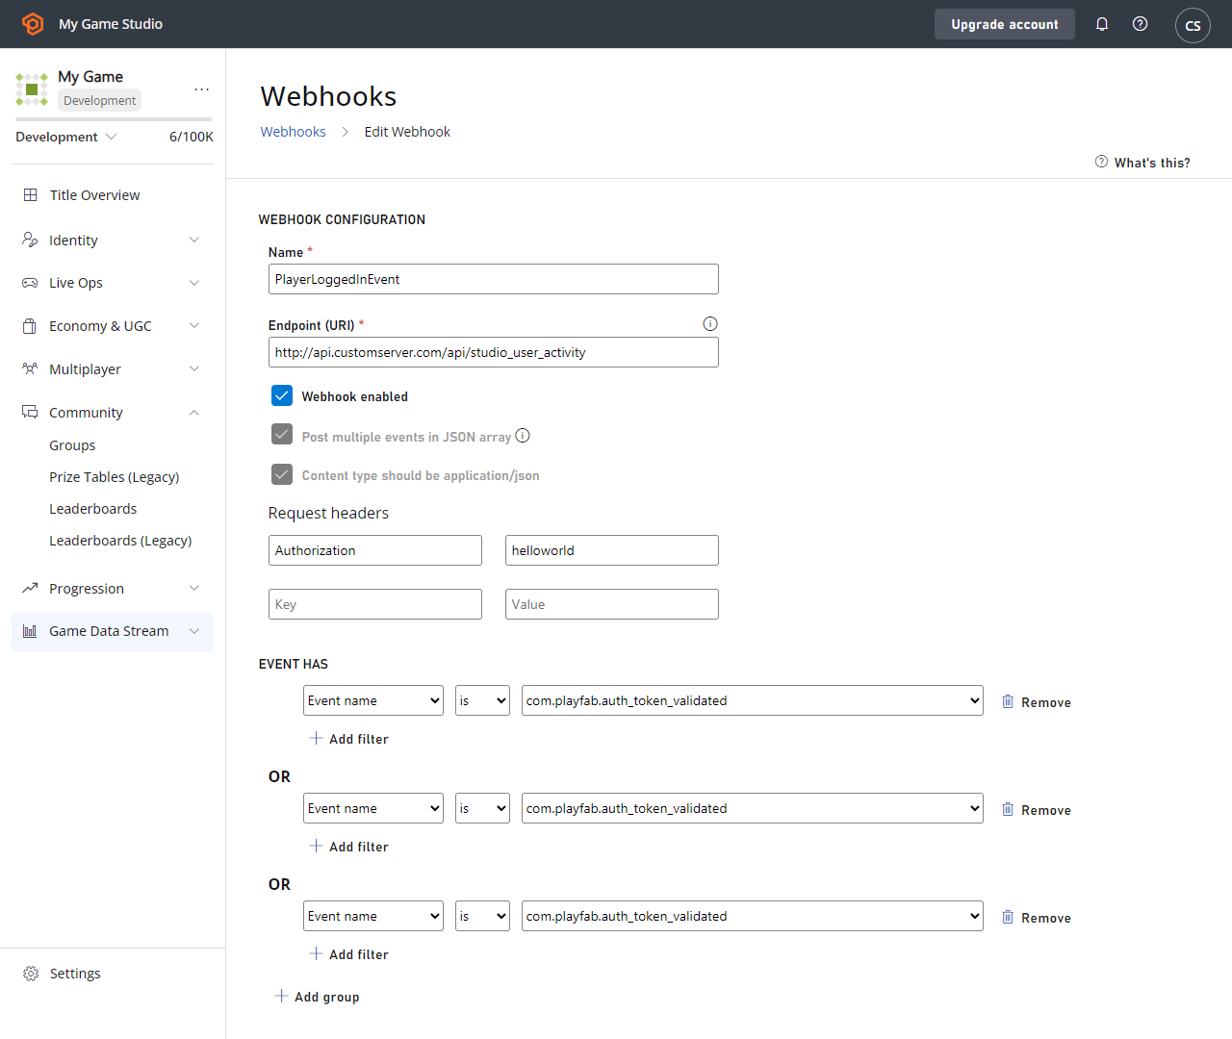Click the PlayFab logo icon

pyautogui.click(x=33, y=24)
